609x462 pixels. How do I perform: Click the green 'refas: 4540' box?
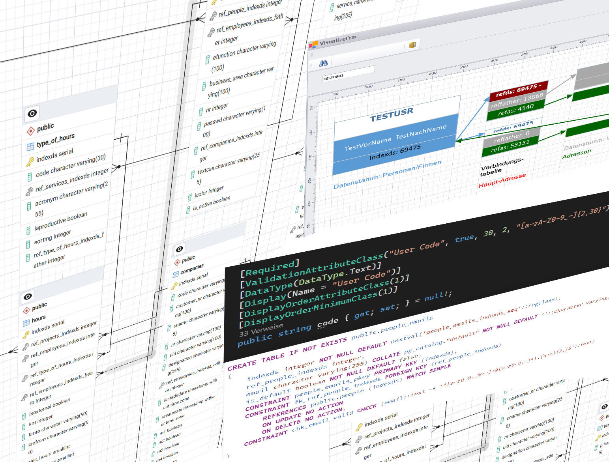[x=515, y=110]
